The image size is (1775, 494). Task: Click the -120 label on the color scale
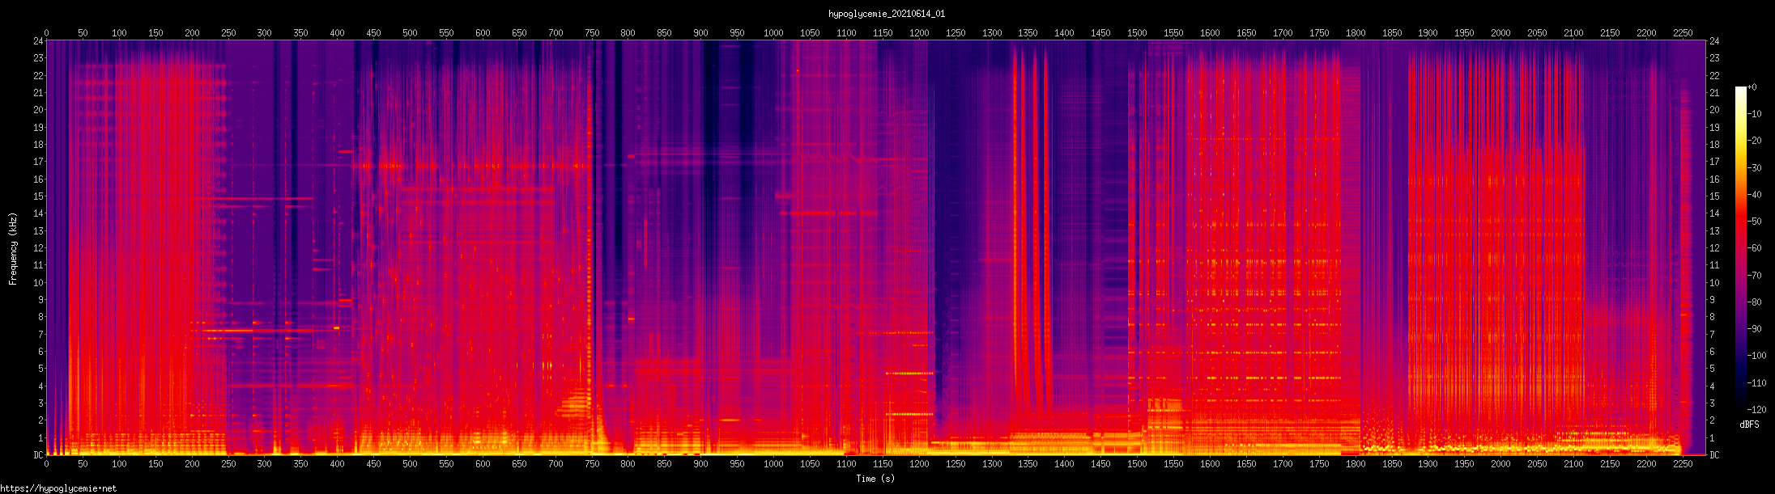click(x=1756, y=410)
